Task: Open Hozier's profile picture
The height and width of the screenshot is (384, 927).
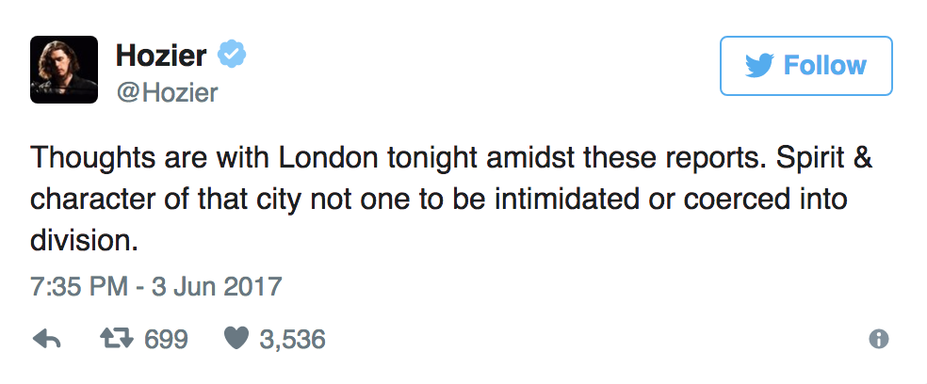Action: coord(64,70)
